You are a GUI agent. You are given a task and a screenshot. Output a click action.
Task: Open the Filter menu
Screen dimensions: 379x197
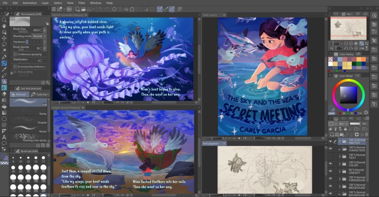[81, 3]
